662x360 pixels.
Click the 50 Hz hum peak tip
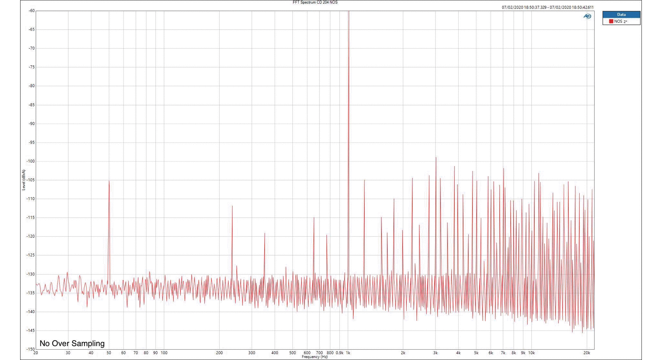tap(109, 181)
